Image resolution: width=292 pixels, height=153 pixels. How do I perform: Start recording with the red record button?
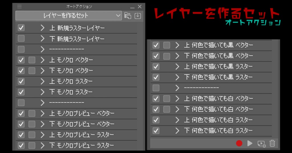239,143
